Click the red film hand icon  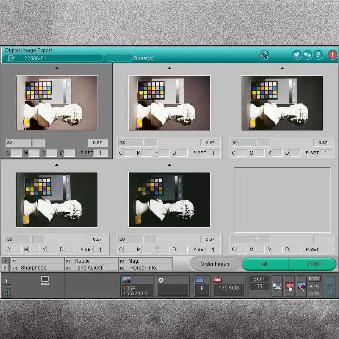[x=289, y=286]
